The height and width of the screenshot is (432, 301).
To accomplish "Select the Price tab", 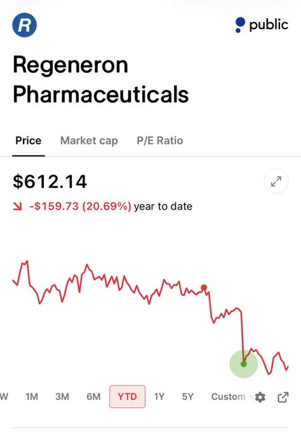I will pyautogui.click(x=29, y=141).
